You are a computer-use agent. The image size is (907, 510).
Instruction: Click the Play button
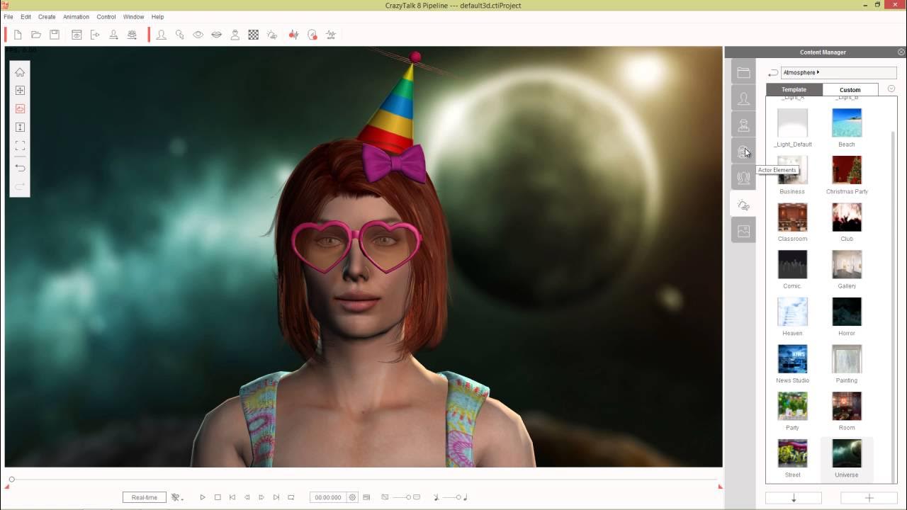[203, 497]
